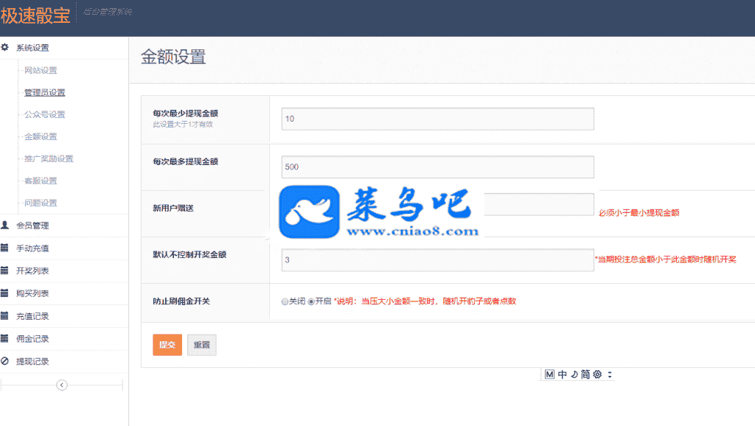755x426 pixels.
Task: Click the ban icon beside 提现记录
Action: click(x=5, y=361)
